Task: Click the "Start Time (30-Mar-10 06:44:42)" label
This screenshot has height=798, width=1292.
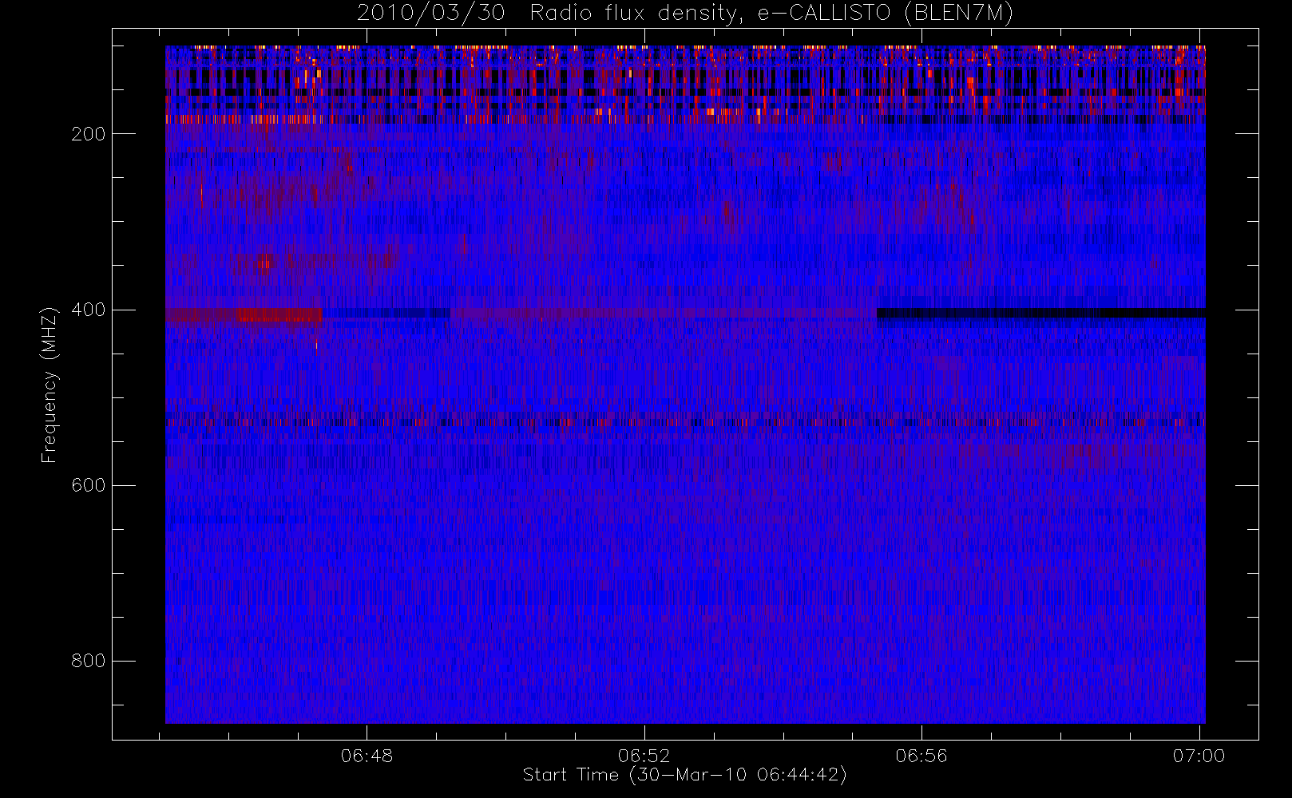Action: tap(685, 775)
